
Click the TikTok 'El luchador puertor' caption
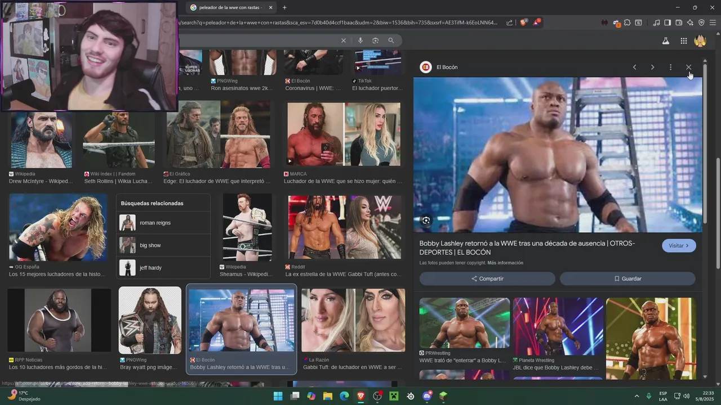(377, 88)
